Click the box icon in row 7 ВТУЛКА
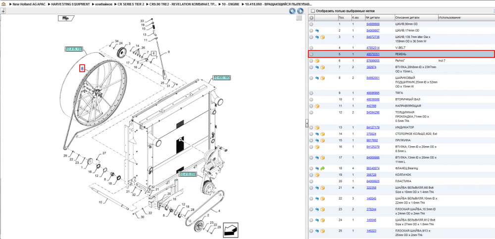 [x=323, y=67]
